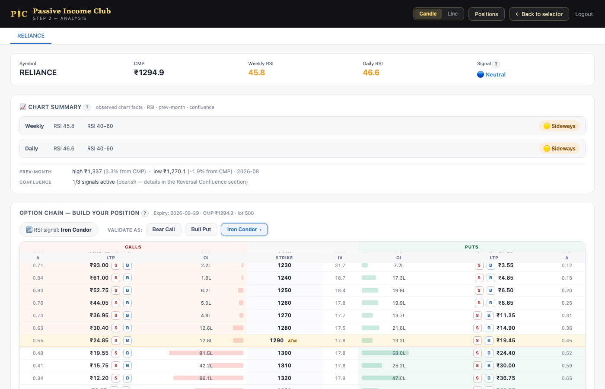605x389 pixels.
Task: Buy the 1270 strike put
Action: click(x=489, y=316)
